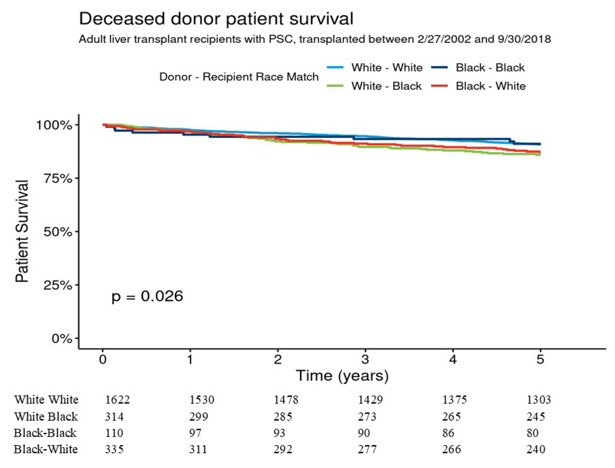This screenshot has height=468, width=615.
Task: Click the "Donor - Recipient Race Match" legend title
Action: click(239, 77)
